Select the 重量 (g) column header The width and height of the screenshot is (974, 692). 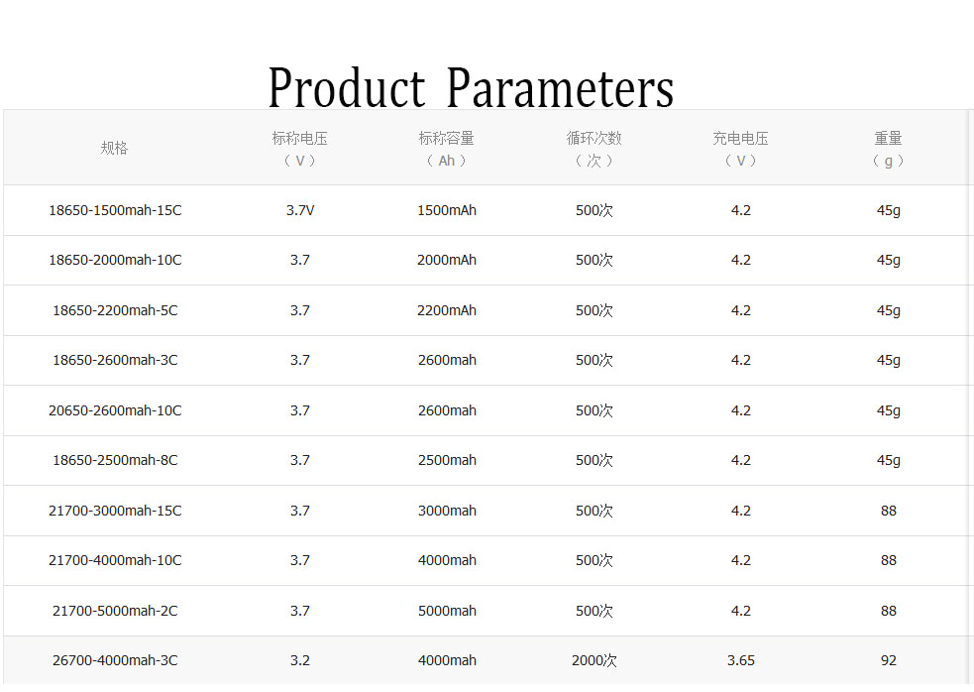tap(888, 150)
